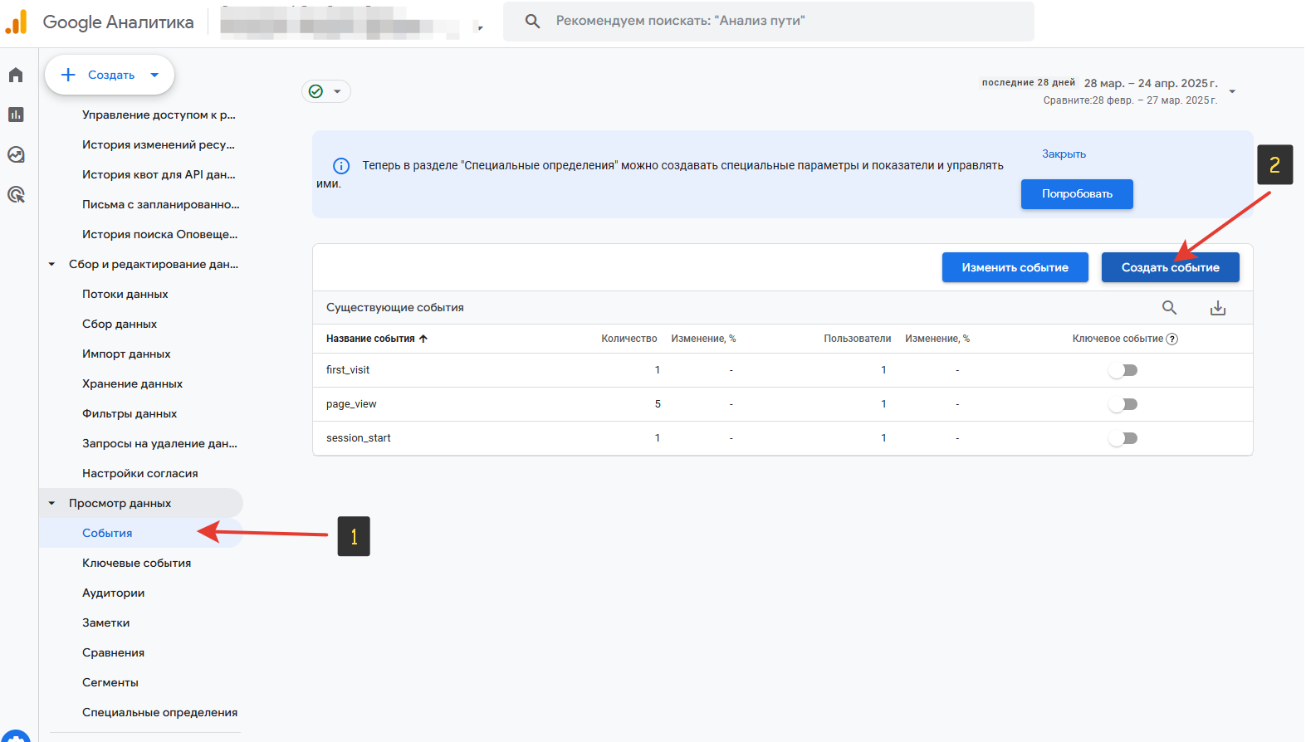Open Сегменты
1306x742 pixels.
(x=110, y=682)
